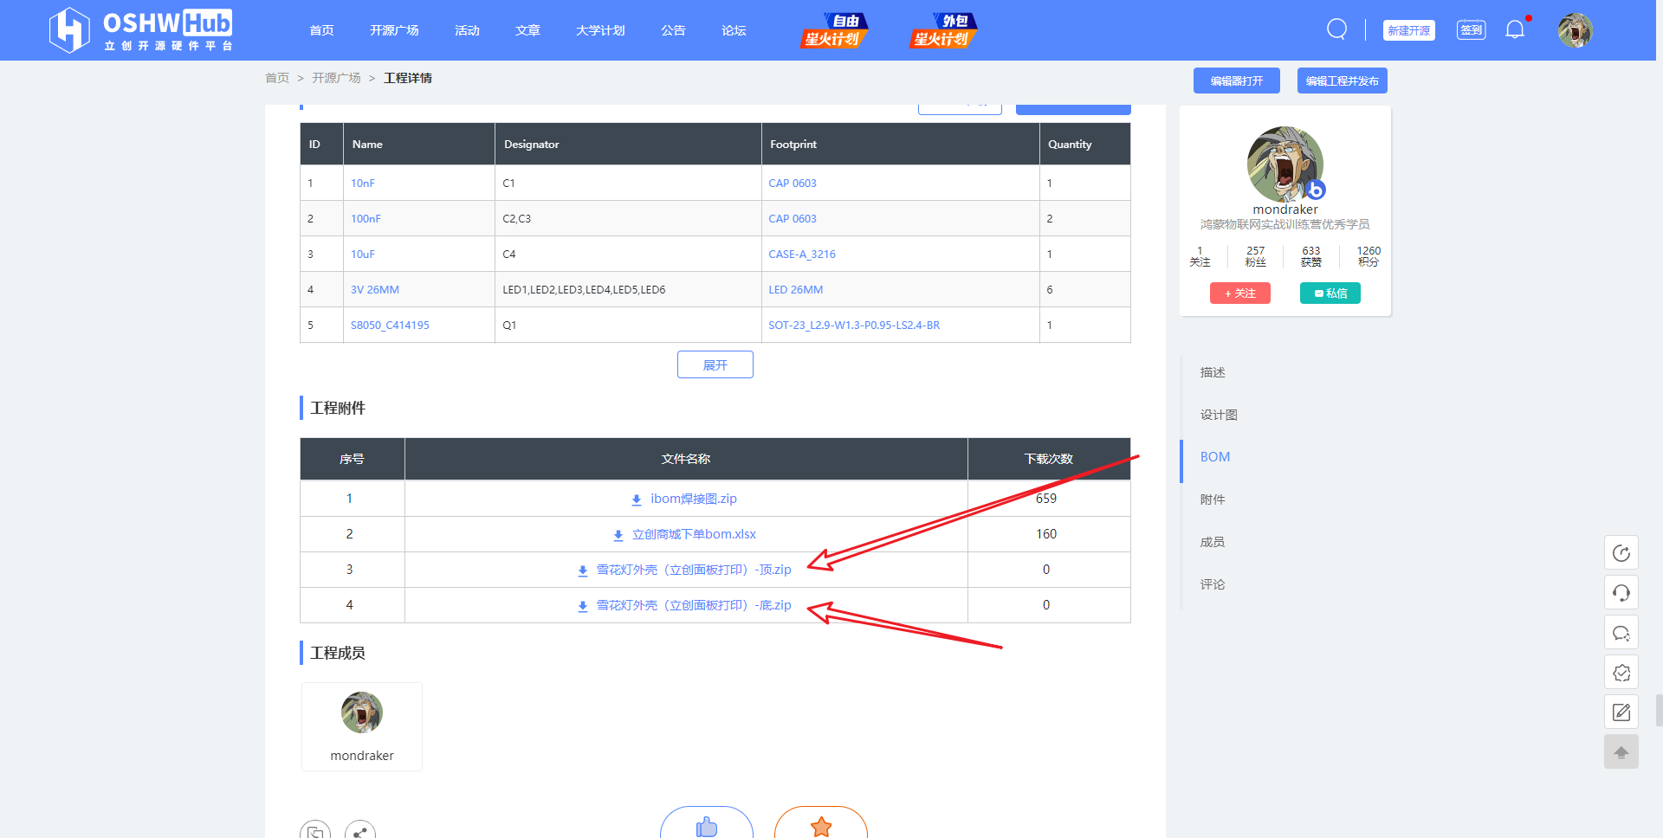Open the S8050_C414195 component link
1663x838 pixels.
pos(390,326)
